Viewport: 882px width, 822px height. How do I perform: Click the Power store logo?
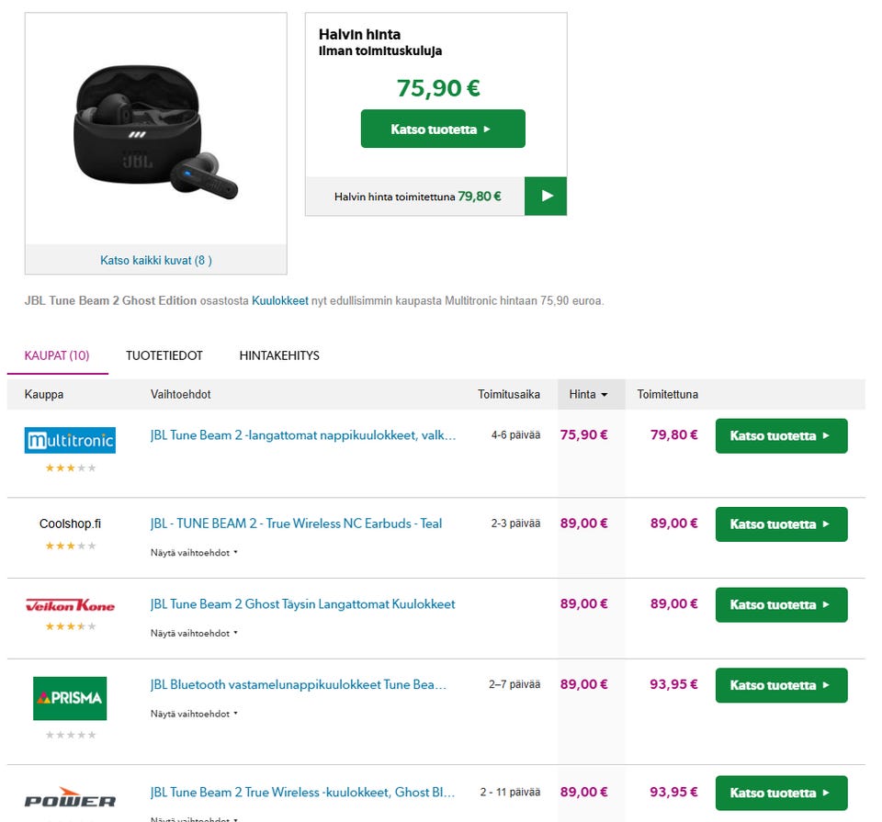(70, 799)
